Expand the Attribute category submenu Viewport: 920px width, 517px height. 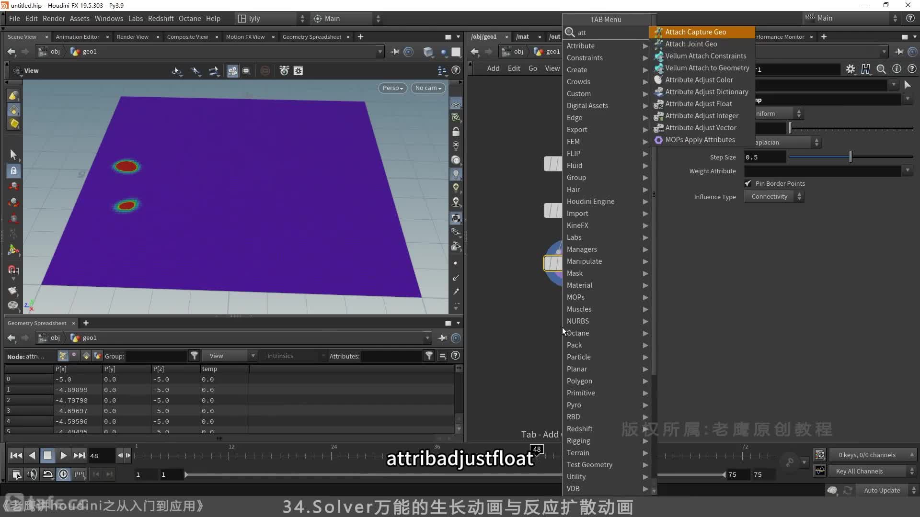point(607,46)
